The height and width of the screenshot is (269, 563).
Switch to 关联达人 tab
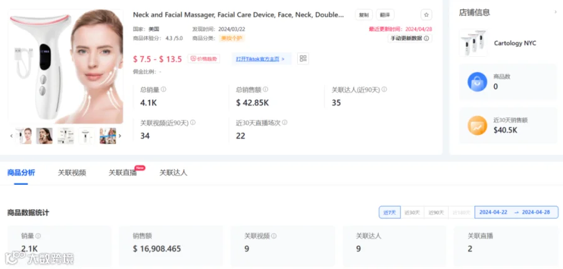[x=173, y=173]
